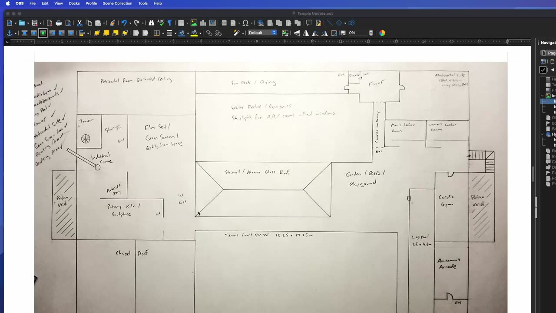Click the Insert Special Character omega icon
The image size is (556, 313).
coord(245,23)
